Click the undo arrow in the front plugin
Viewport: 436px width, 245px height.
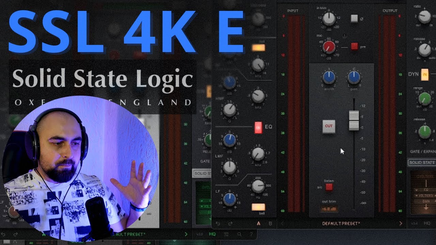[218, 224]
